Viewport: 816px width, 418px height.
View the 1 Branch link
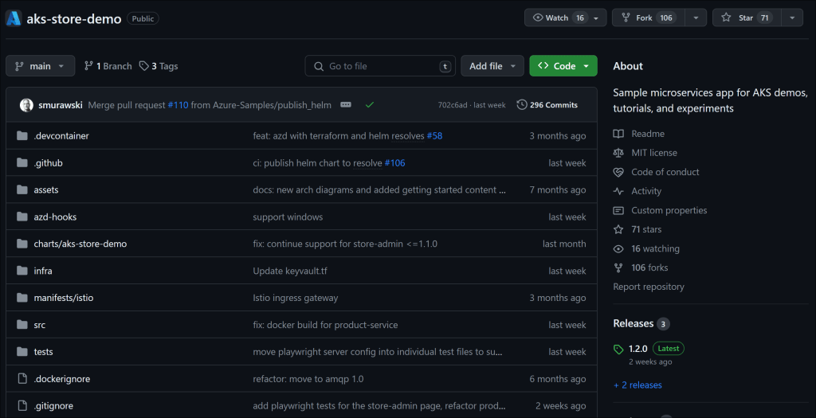[x=108, y=66]
